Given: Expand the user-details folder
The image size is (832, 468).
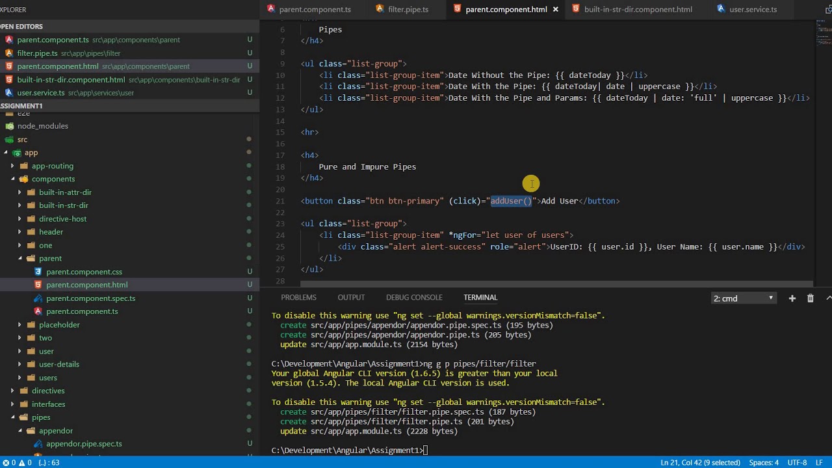Looking at the screenshot, I should point(19,364).
